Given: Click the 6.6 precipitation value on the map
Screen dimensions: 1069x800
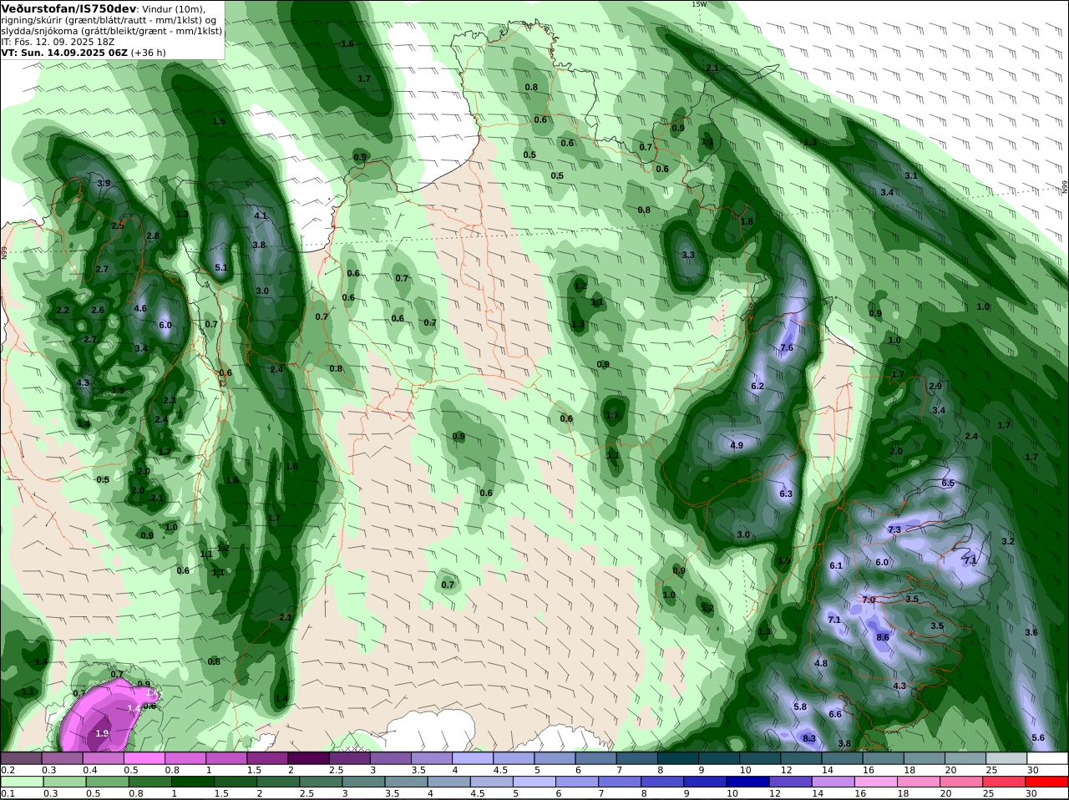Looking at the screenshot, I should pos(835,714).
